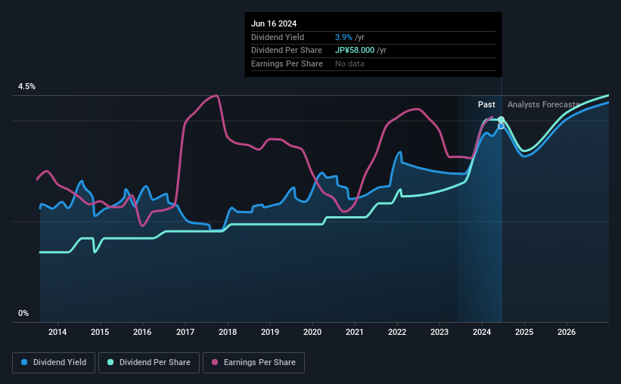Click the 4.5% y-axis label

27,87
